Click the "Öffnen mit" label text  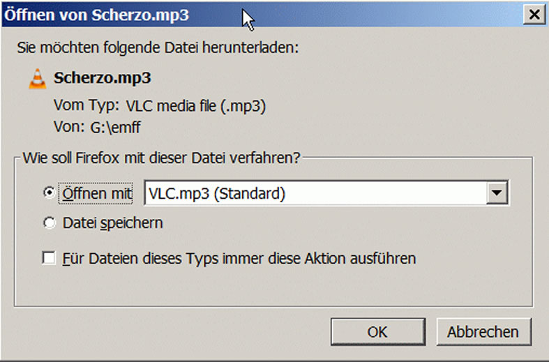pyautogui.click(x=97, y=194)
